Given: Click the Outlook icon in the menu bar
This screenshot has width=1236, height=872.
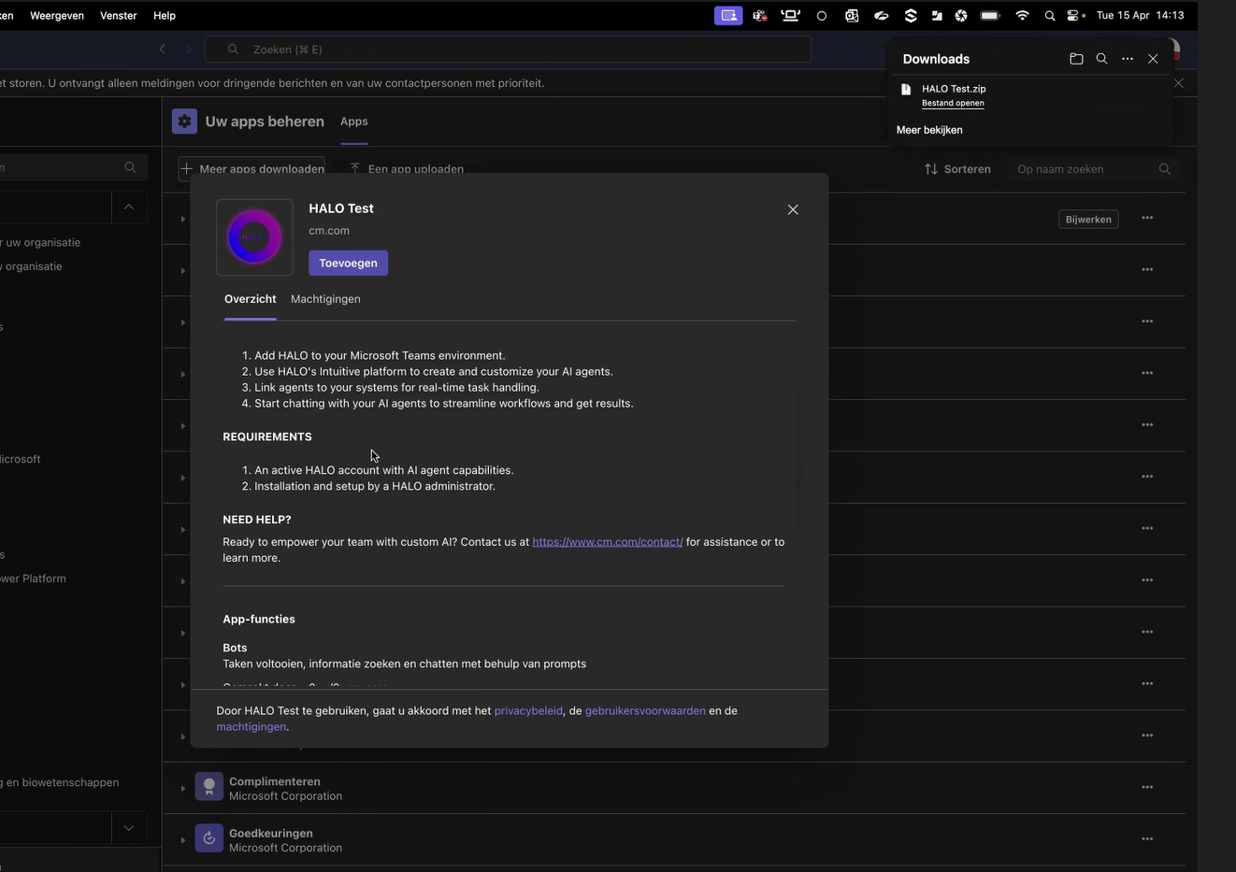Looking at the screenshot, I should (852, 15).
